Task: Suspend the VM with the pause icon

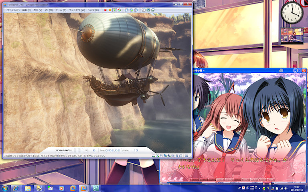Action: 110,10
